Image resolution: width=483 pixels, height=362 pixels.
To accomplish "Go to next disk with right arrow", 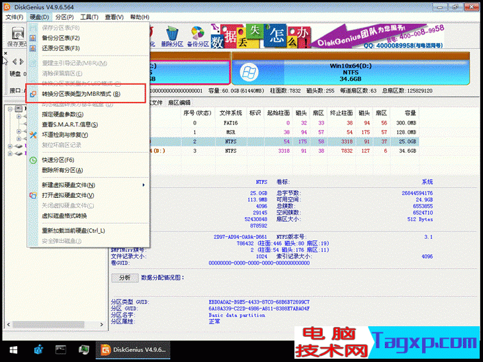I will click(22, 62).
